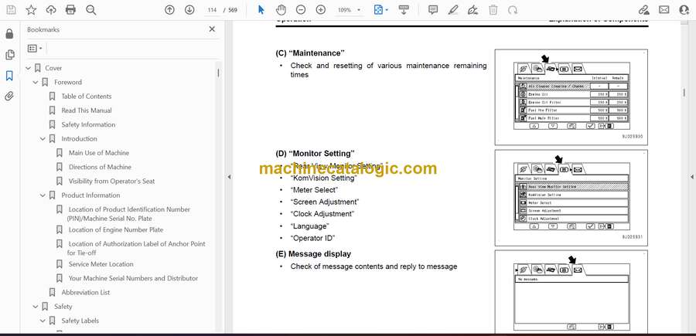Open the security lock panel
The height and width of the screenshot is (336, 696).
tap(9, 34)
